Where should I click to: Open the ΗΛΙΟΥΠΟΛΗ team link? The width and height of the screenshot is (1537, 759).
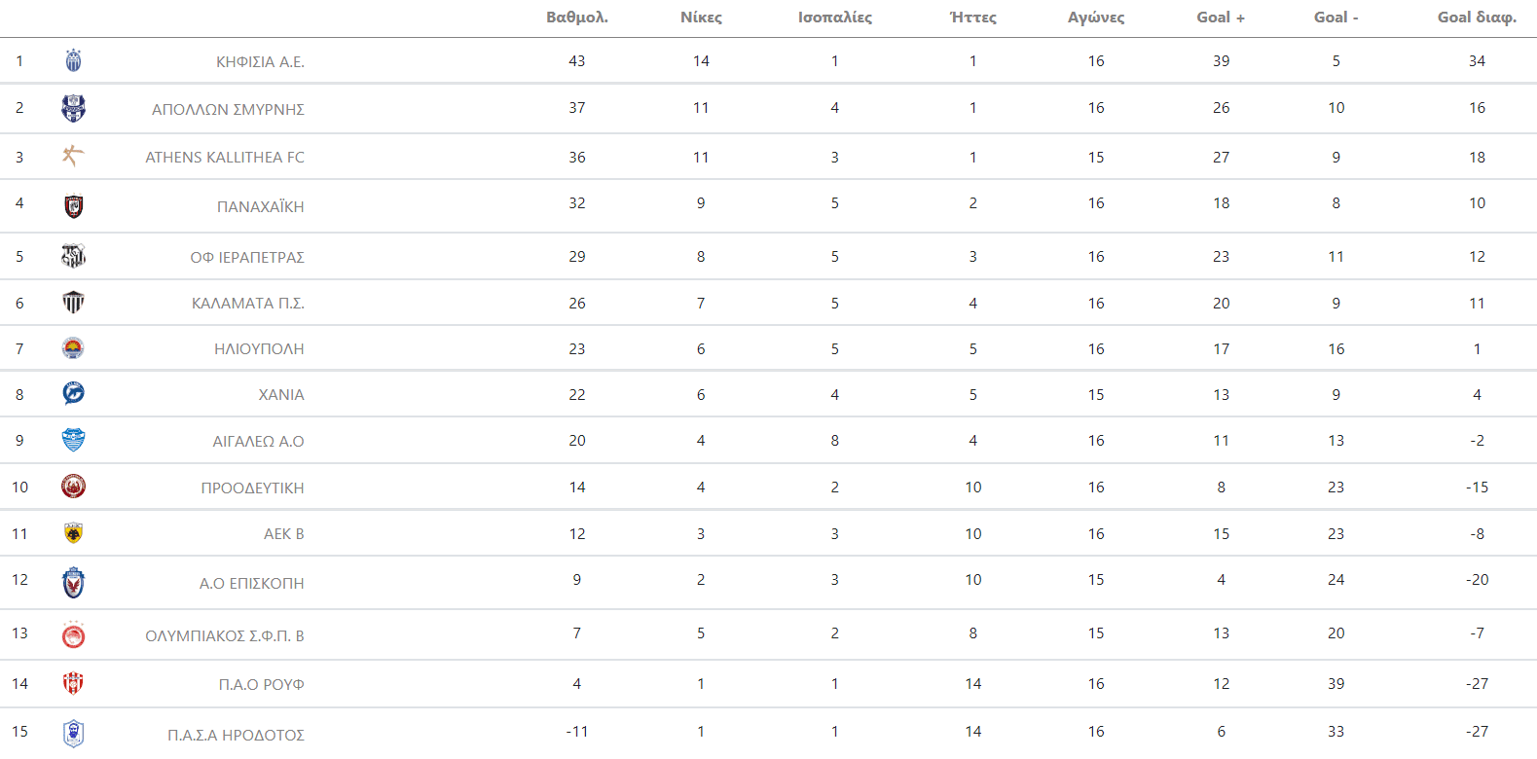coord(259,349)
